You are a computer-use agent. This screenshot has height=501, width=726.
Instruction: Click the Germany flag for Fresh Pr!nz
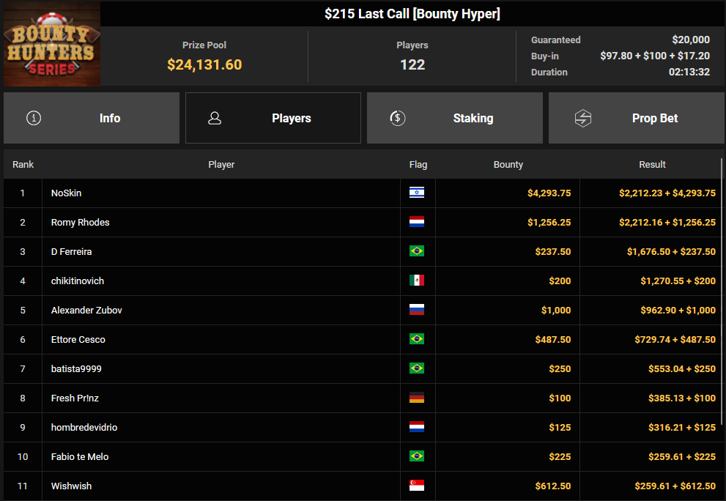point(417,398)
